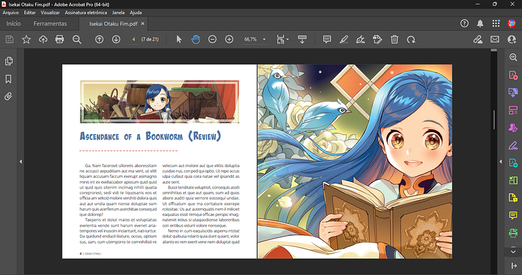Image resolution: width=522 pixels, height=275 pixels.
Task: Switch to the Ferramentas tab
Action: click(x=50, y=23)
